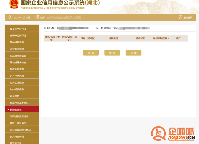Image resolution: width=199 pixels, height=144 pixels.
Task: Click the user profile icon in top bar
Action: (x=37, y=17)
